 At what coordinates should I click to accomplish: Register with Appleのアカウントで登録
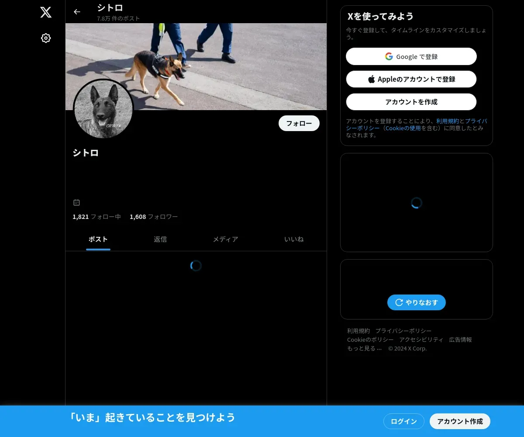point(411,79)
